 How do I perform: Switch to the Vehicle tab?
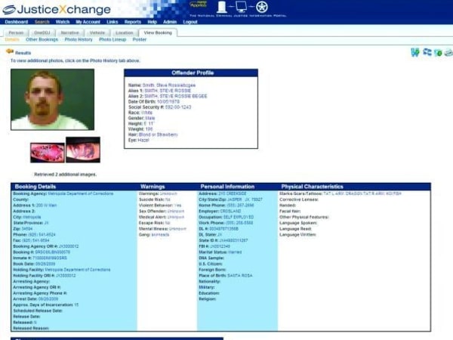tap(97, 32)
